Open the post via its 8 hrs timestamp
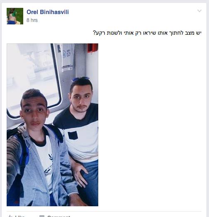The width and height of the screenshot is (209, 217). click(x=32, y=20)
